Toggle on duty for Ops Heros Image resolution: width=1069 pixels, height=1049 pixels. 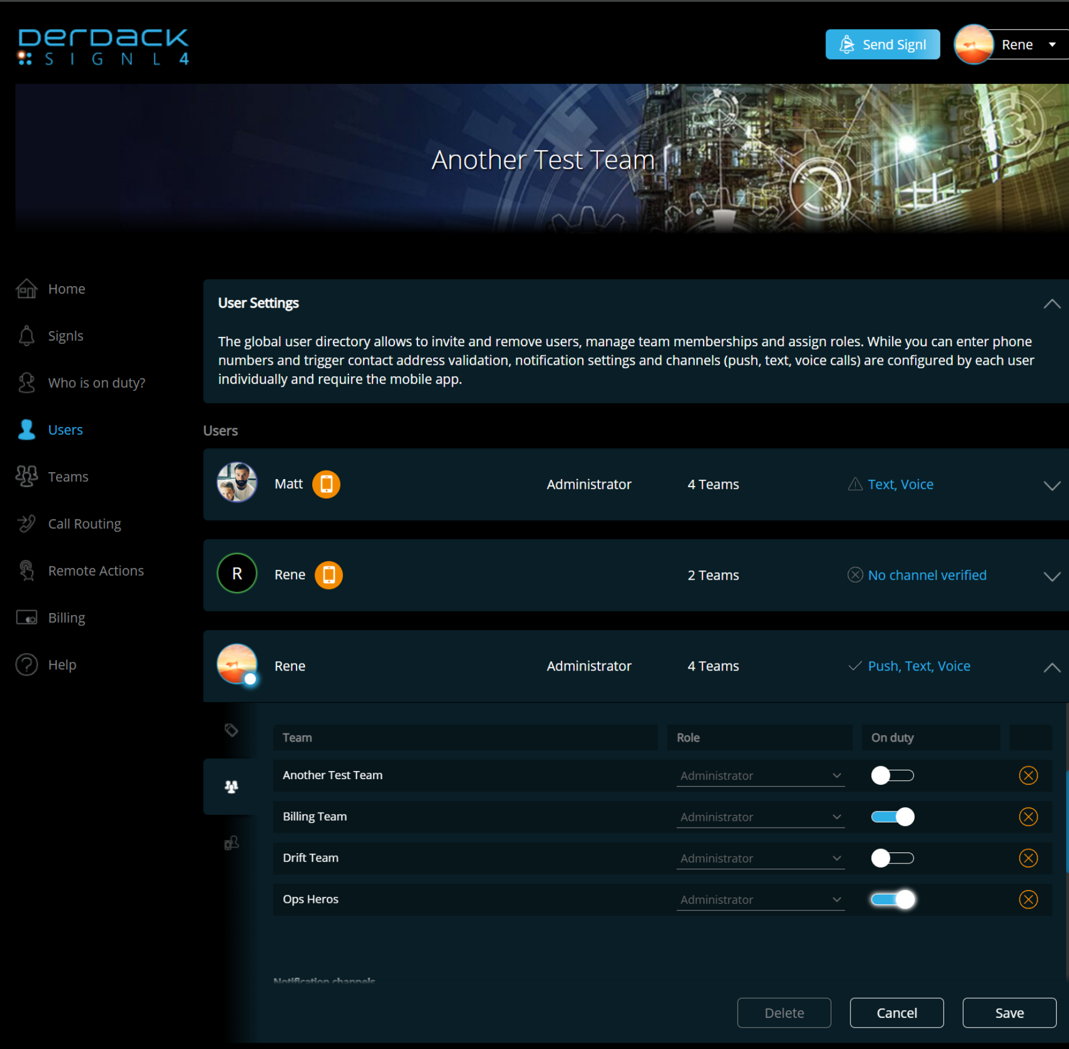893,899
